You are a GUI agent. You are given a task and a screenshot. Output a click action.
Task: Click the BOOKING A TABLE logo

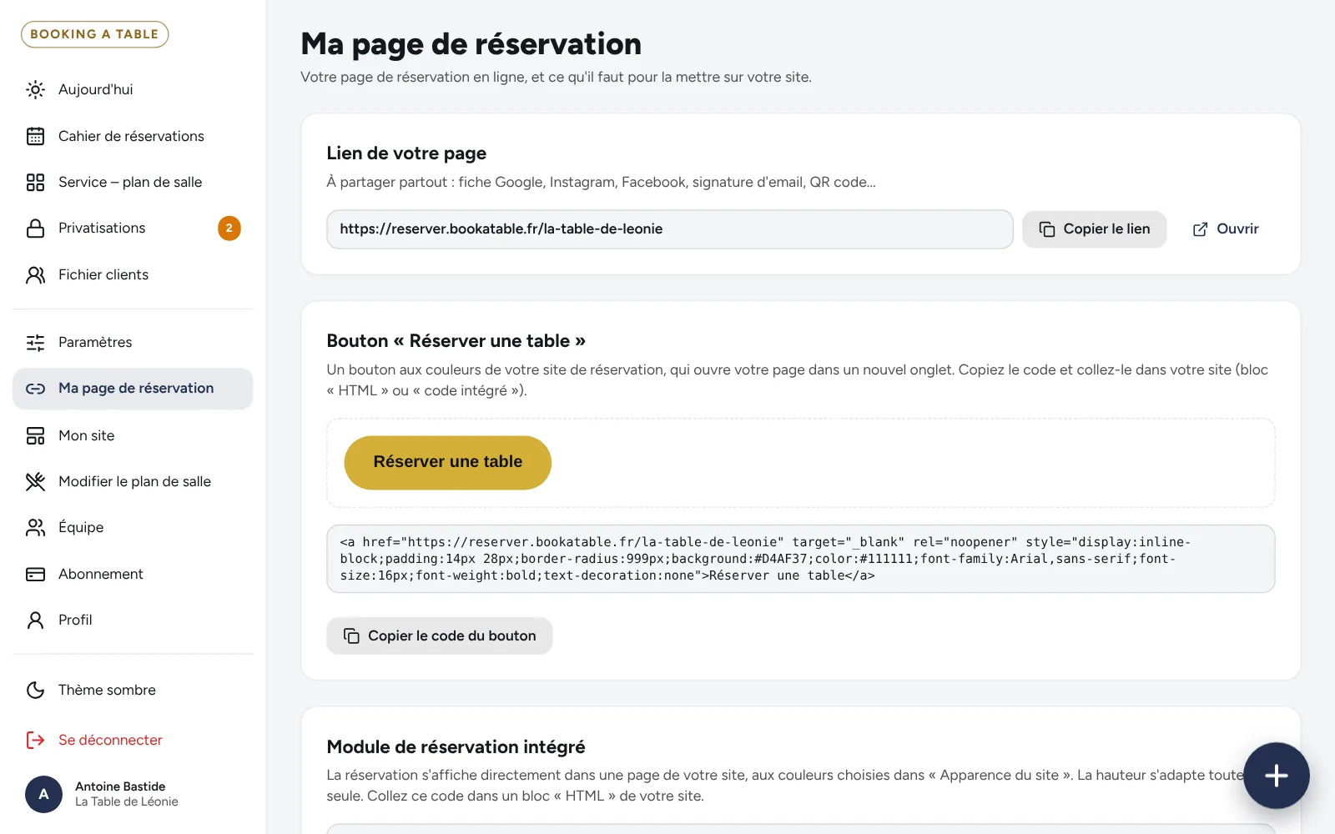point(94,34)
